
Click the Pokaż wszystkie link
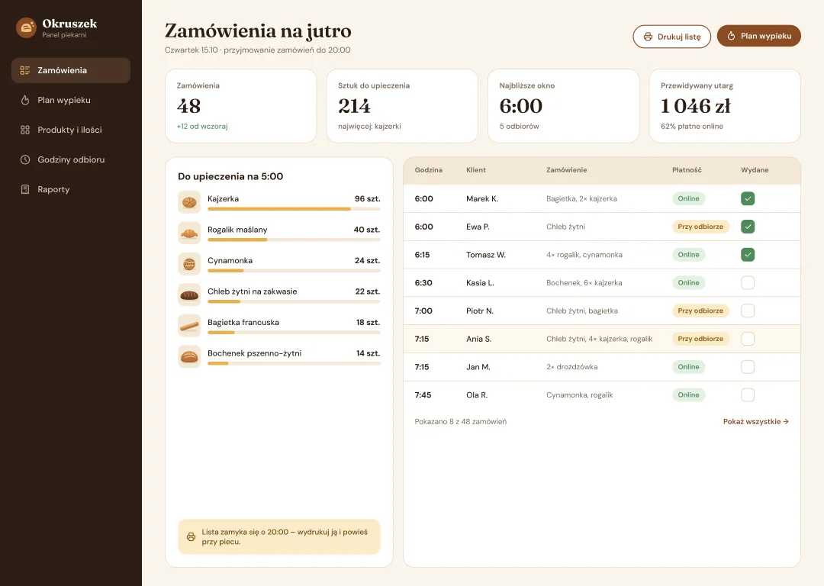[x=755, y=421]
